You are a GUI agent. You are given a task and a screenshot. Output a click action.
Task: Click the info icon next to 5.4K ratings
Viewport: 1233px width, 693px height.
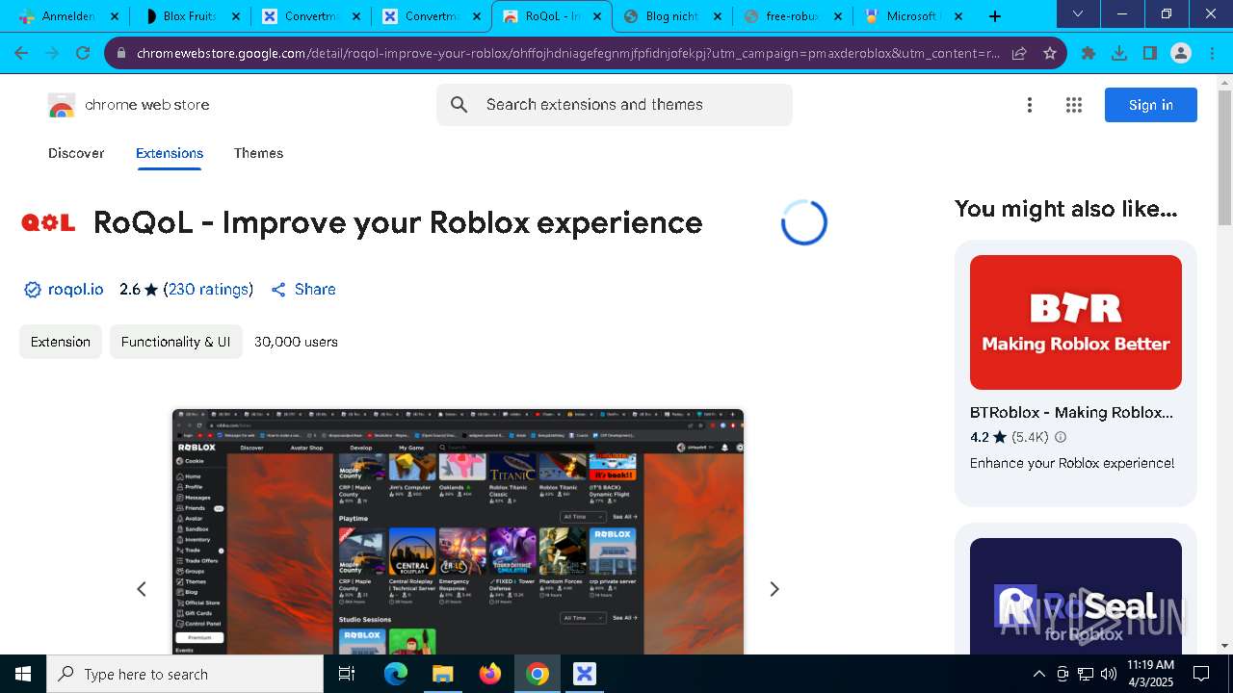1061,437
